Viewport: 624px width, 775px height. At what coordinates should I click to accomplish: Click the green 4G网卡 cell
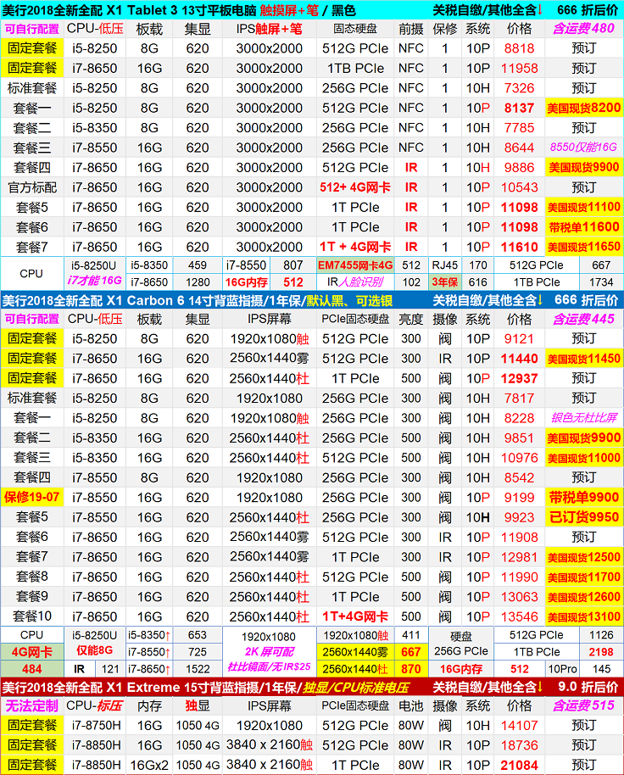tap(32, 652)
